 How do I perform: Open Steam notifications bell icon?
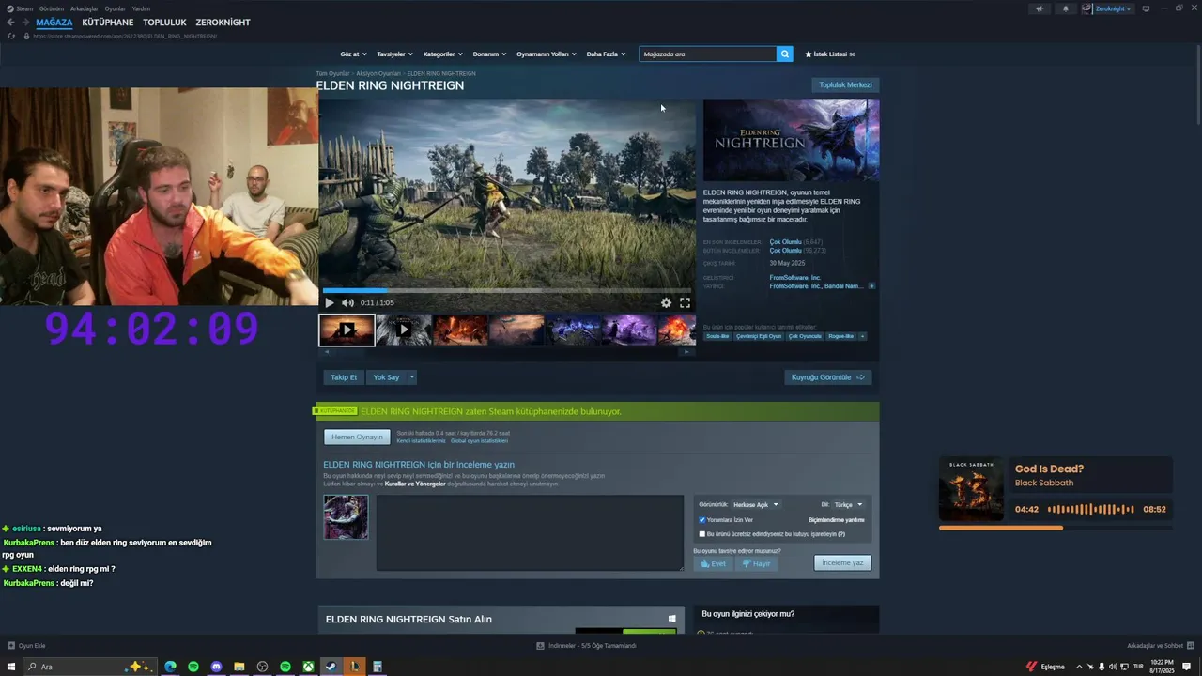pyautogui.click(x=1065, y=8)
